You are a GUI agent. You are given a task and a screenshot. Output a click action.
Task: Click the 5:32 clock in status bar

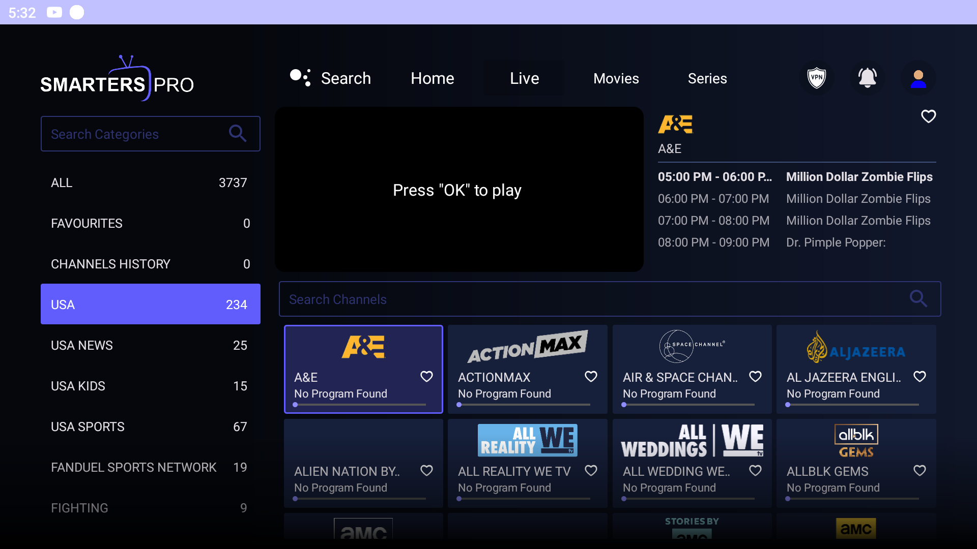22,13
